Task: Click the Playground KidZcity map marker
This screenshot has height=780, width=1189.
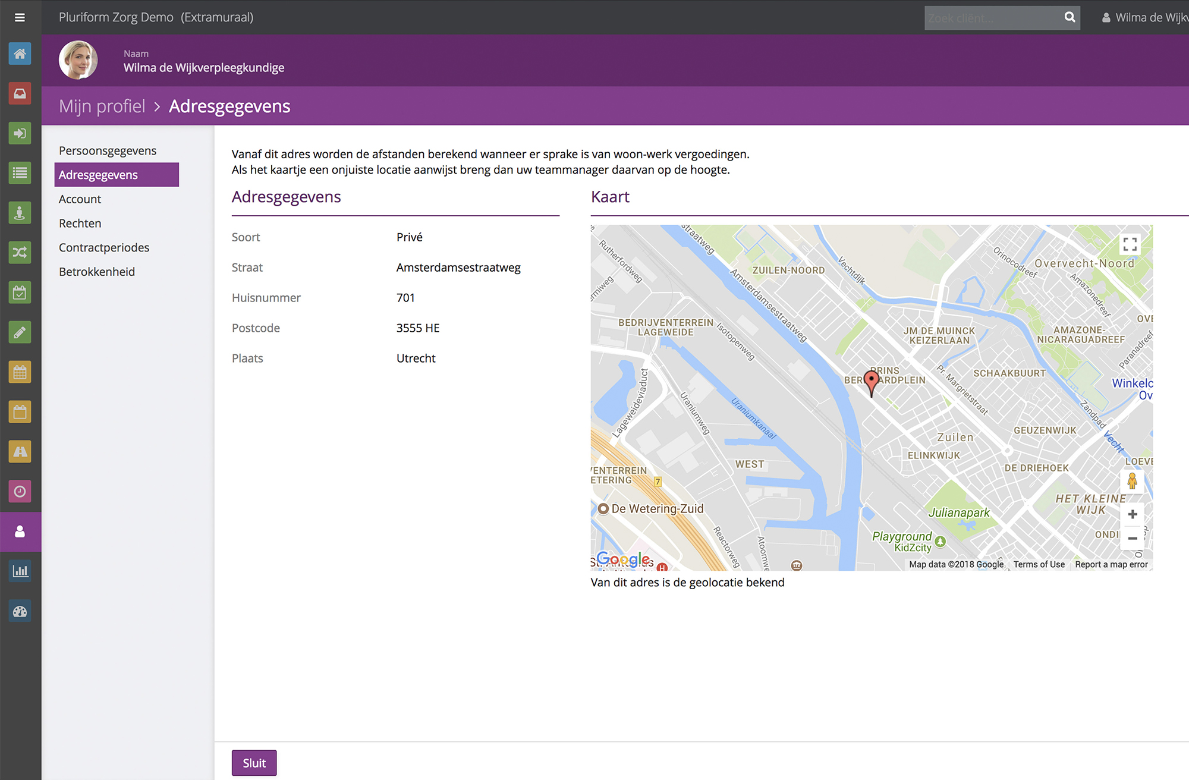Action: [940, 542]
